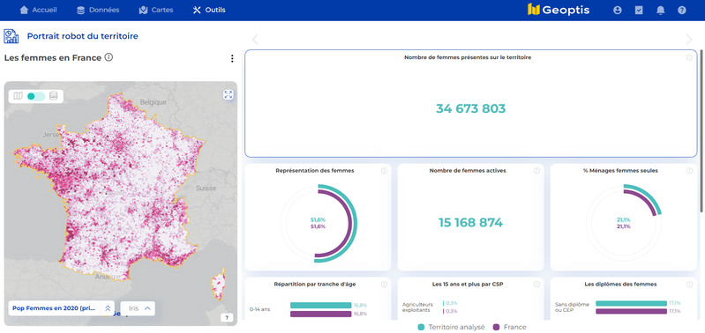
Task: Open the Iris geographic level dropdown
Action: coord(138,308)
